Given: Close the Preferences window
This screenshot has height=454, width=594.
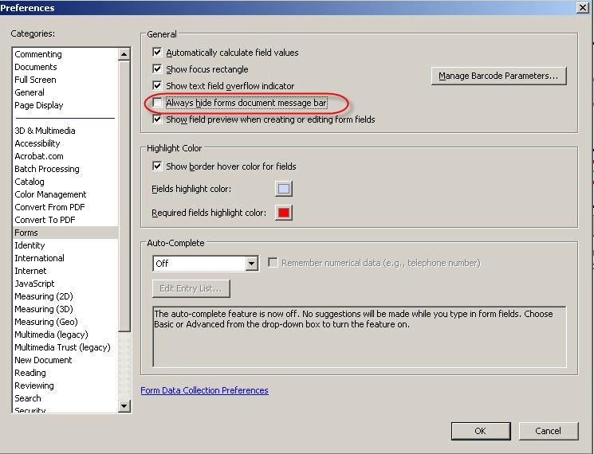Looking at the screenshot, I should tap(583, 7).
